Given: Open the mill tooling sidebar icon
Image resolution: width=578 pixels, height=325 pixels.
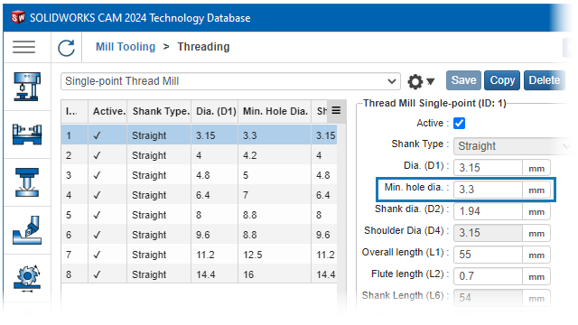Looking at the screenshot, I should [27, 182].
